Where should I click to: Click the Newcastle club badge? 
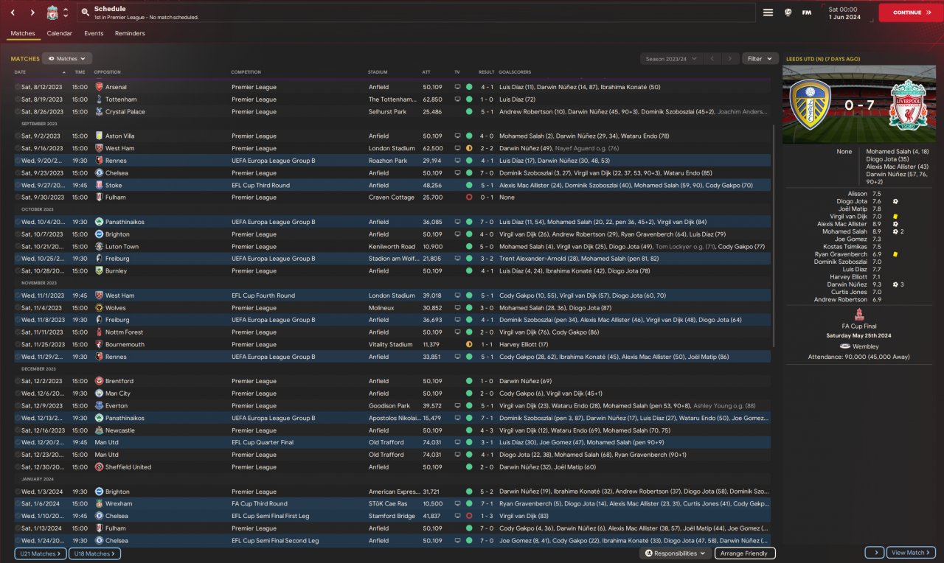point(100,430)
